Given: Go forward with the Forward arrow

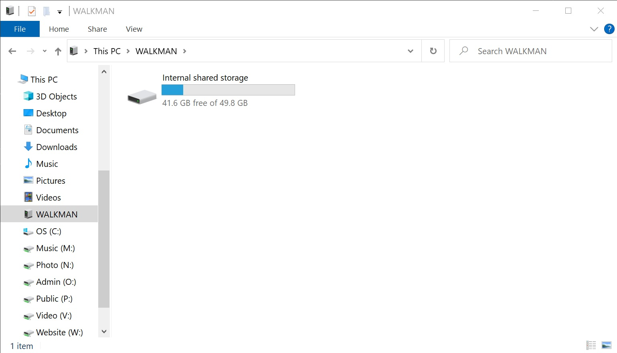Looking at the screenshot, I should [30, 51].
